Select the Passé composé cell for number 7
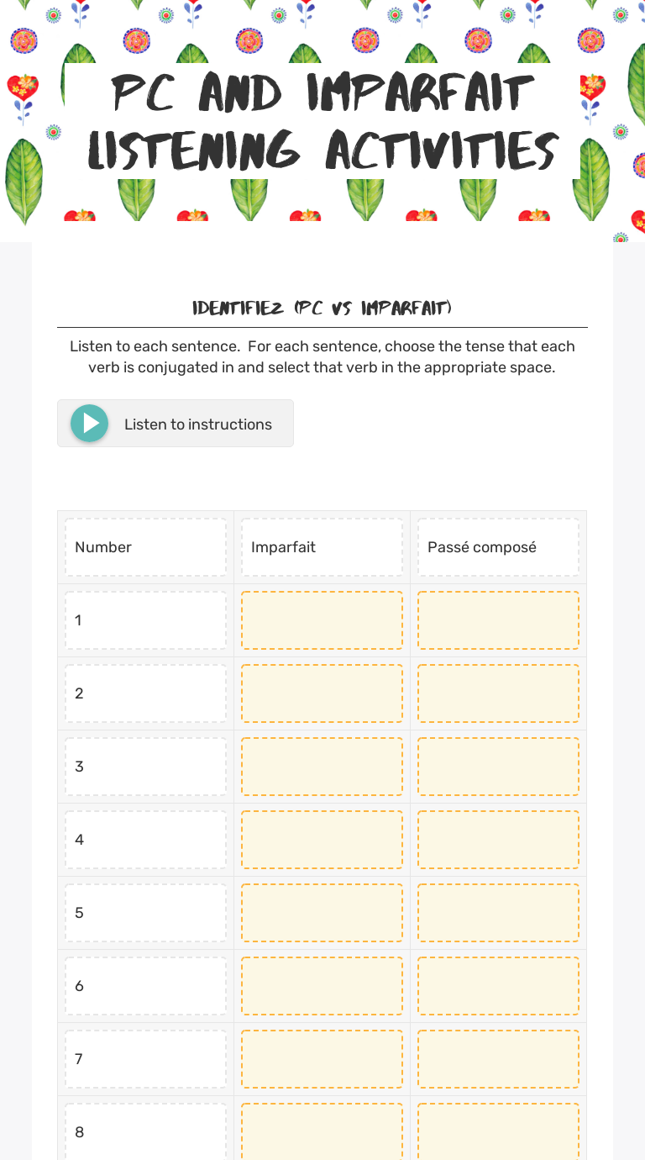 point(498,1059)
